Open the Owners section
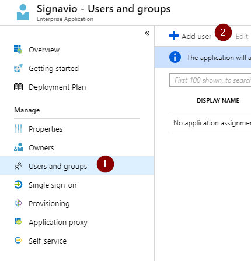Viewport: 251px width, 261px height. tap(41, 148)
